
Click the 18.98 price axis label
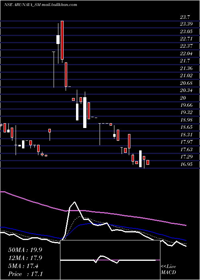click(186, 120)
